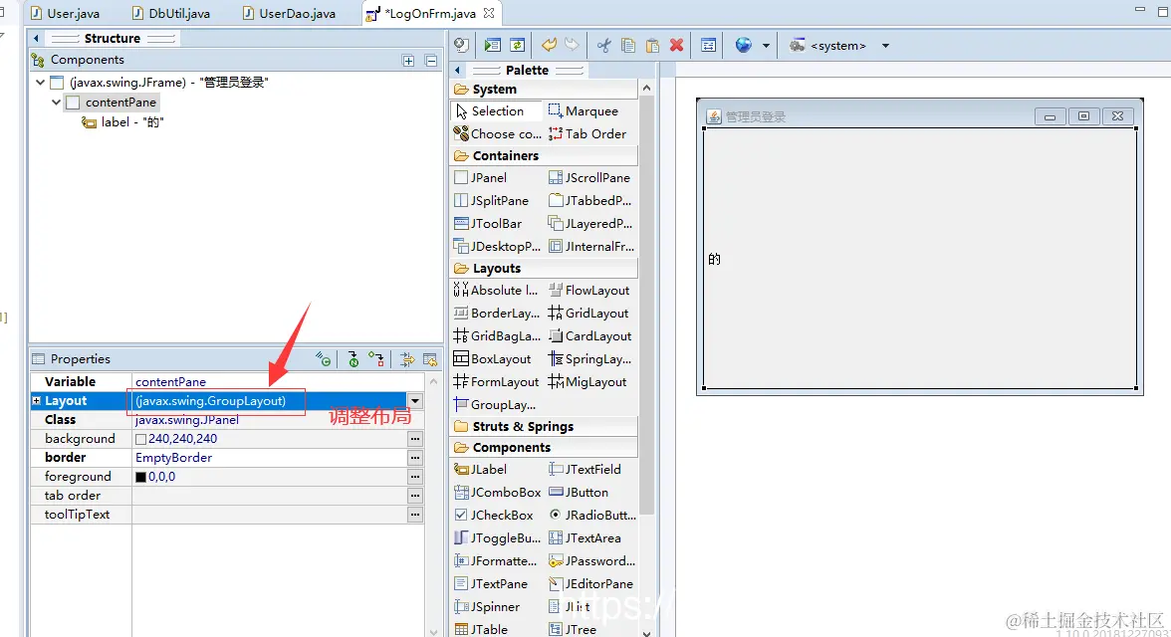This screenshot has width=1171, height=637.
Task: Undo the last design action
Action: 549,46
